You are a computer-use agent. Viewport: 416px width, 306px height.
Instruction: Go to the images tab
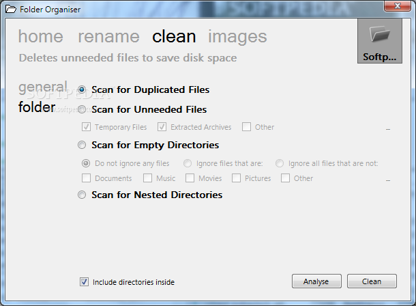coord(237,37)
